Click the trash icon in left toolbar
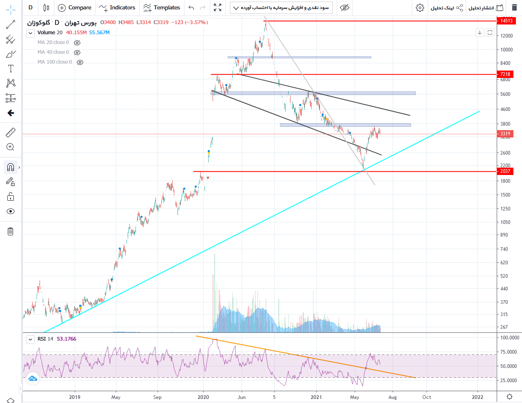Viewport: 522px width, 403px height. pyautogui.click(x=11, y=232)
